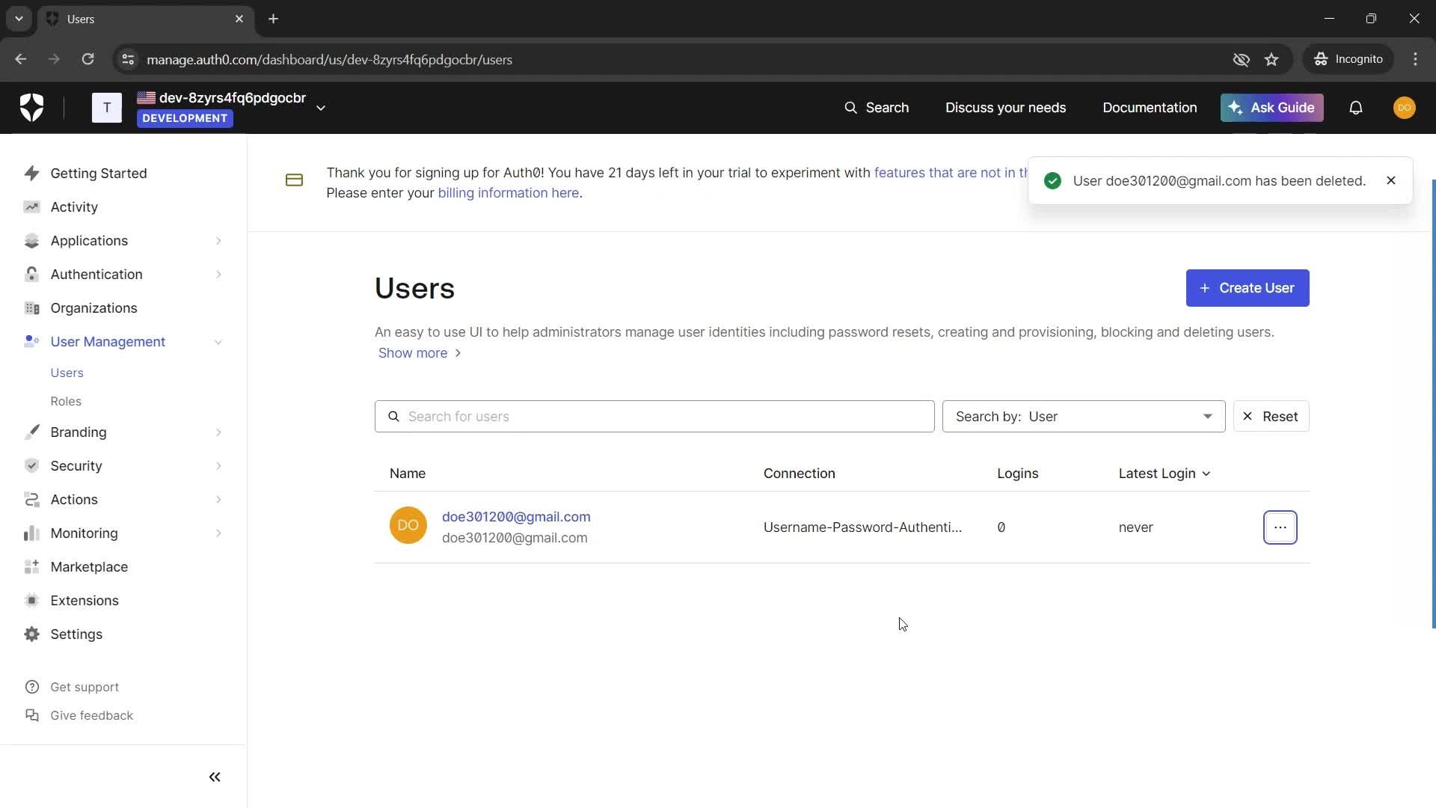Collapse the sidebar with double-chevron
This screenshot has width=1436, height=808.
point(215,777)
